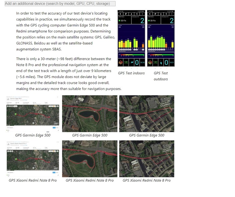Tap the navigation arrow icon in the indoors GPS Test toolbar
The image size is (235, 197).
pyautogui.click(x=132, y=14)
